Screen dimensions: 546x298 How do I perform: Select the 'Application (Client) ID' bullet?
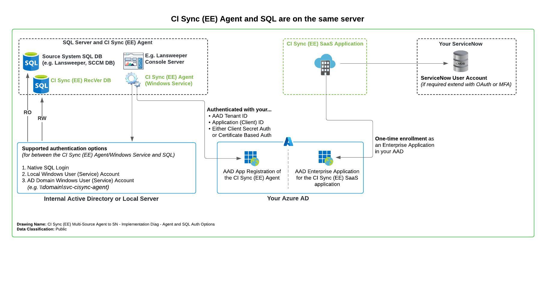pyautogui.click(x=238, y=122)
